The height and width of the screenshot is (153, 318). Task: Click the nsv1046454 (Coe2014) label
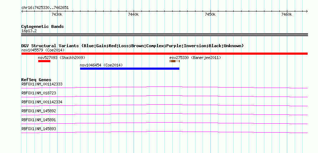pos(101,65)
